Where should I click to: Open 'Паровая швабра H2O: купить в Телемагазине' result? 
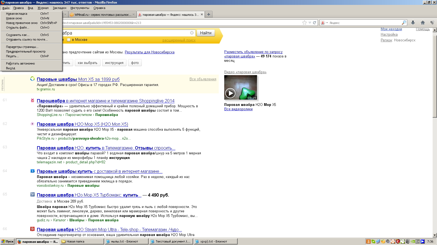106,148
